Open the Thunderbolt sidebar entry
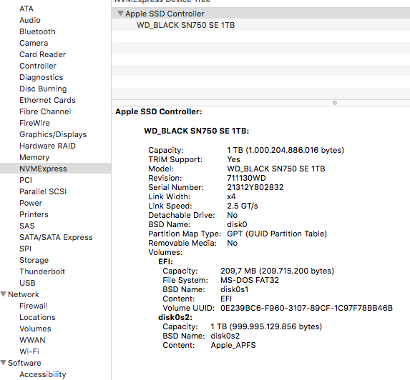Image resolution: width=410 pixels, height=380 pixels. (x=42, y=271)
